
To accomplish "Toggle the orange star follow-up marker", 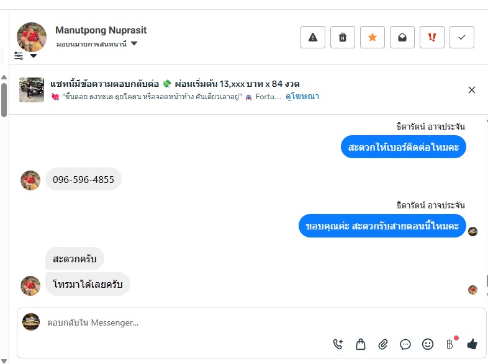I will point(373,37).
